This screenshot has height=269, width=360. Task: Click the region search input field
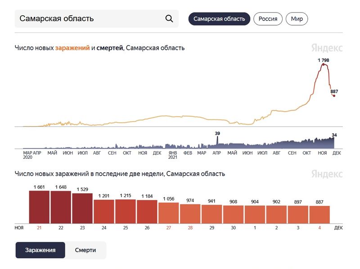tap(90, 18)
